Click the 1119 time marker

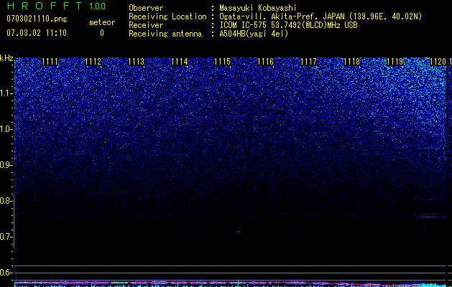pyautogui.click(x=395, y=62)
